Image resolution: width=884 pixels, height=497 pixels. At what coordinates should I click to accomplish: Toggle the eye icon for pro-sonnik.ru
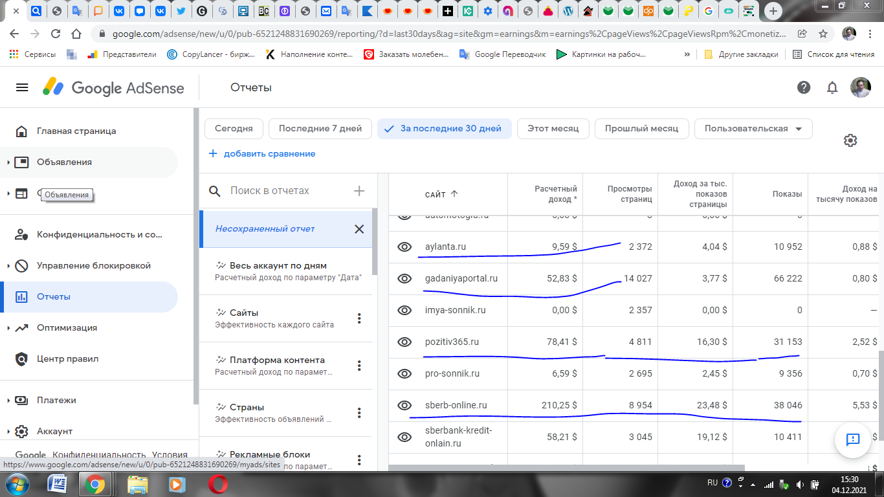[x=404, y=373]
